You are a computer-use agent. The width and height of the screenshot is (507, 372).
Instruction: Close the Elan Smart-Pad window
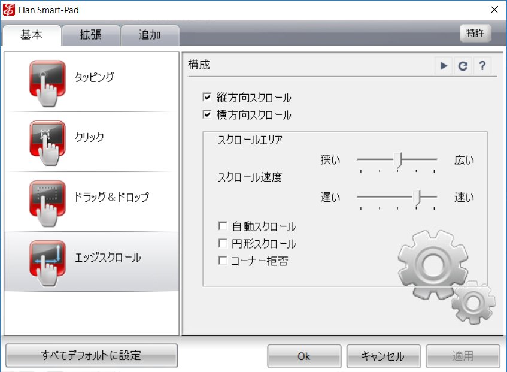[x=494, y=10]
